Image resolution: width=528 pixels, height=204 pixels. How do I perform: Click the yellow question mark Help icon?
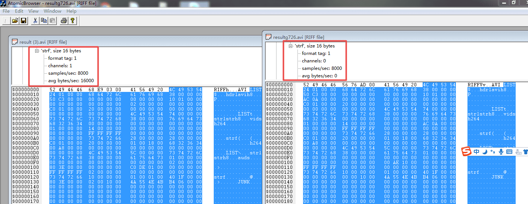click(x=72, y=21)
